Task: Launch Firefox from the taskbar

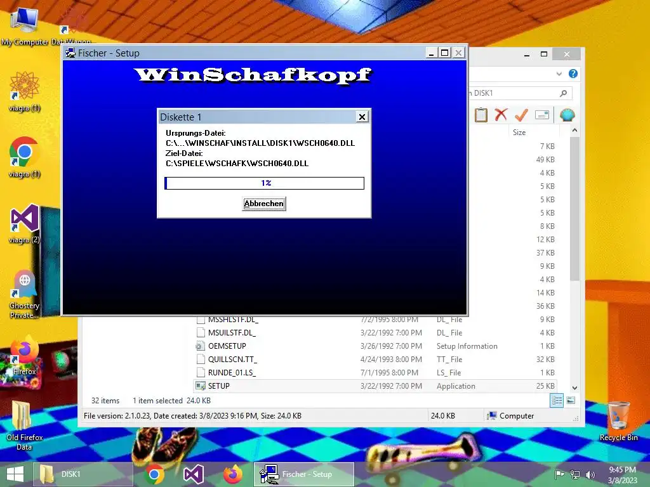Action: pyautogui.click(x=232, y=474)
